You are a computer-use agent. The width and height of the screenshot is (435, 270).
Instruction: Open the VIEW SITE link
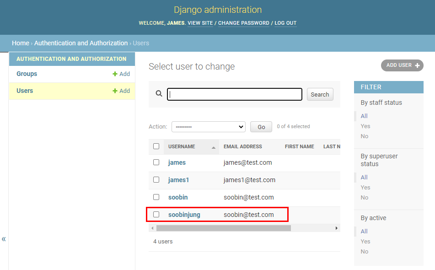coord(200,23)
